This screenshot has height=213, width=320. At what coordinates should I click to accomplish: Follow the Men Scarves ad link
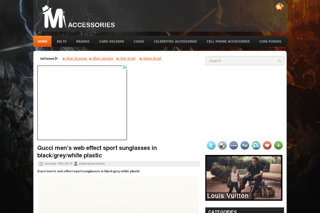[75, 59]
